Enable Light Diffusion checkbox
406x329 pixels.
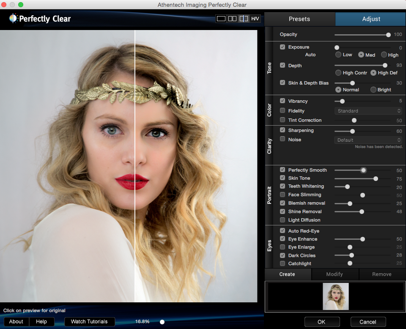283,220
